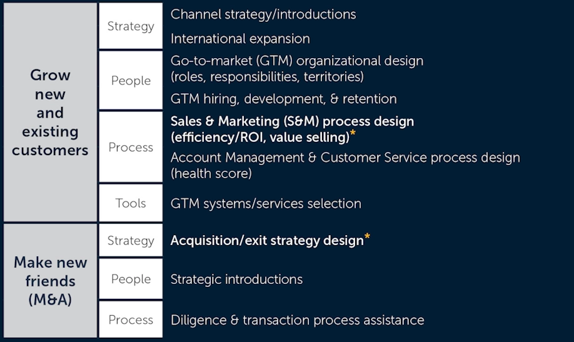Select the top Strategy category box

click(131, 26)
